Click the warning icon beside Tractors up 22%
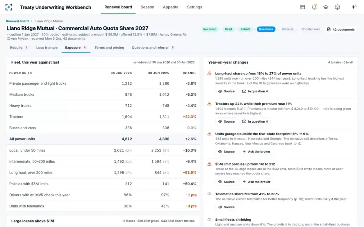Viewport: 364px width, 227px height. [209, 104]
